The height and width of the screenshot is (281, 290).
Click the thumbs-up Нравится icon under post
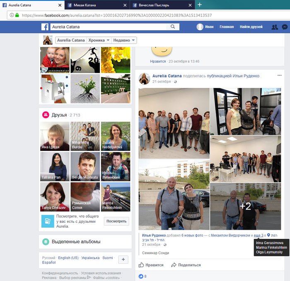141,265
